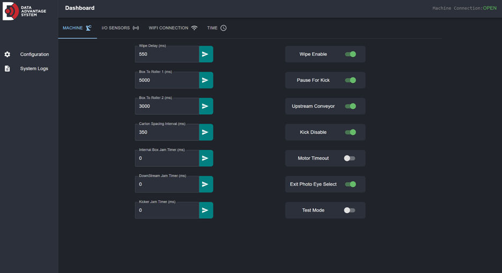
Task: Click the robot arm icon on Machine tab
Action: click(88, 28)
